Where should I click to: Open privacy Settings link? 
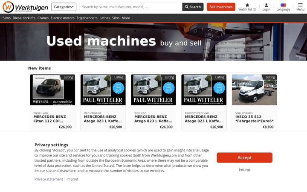[245, 170]
